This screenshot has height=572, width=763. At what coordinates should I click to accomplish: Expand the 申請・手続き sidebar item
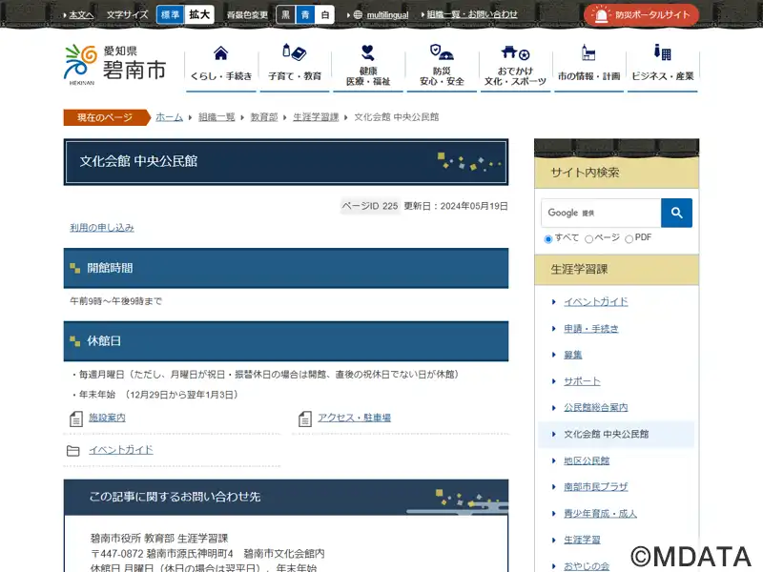click(554, 329)
